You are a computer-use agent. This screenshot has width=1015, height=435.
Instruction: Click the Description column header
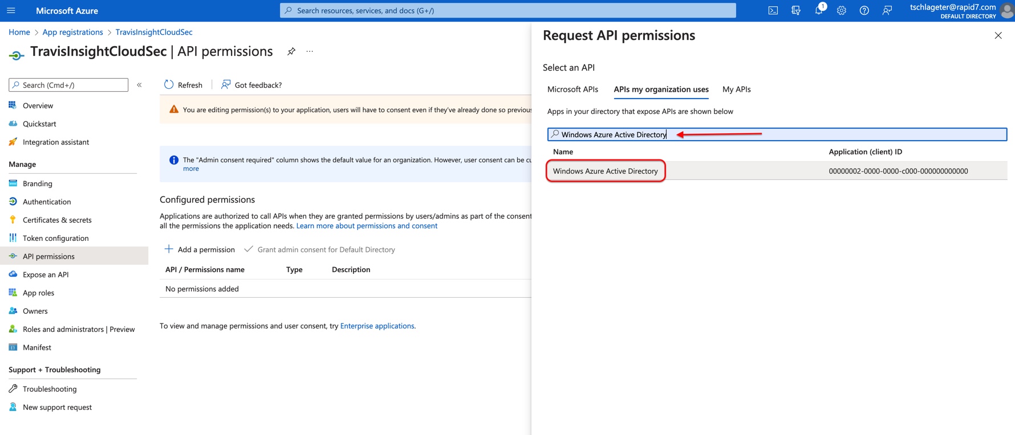(x=351, y=269)
